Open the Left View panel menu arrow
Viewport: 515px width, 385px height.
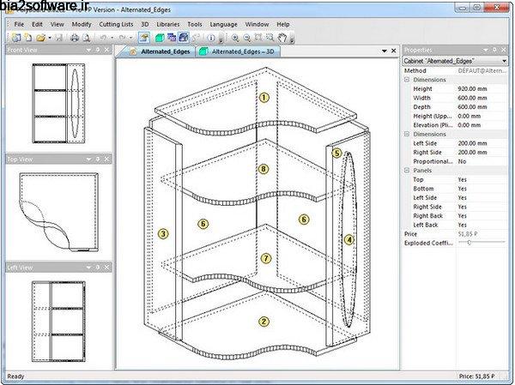[x=88, y=268]
